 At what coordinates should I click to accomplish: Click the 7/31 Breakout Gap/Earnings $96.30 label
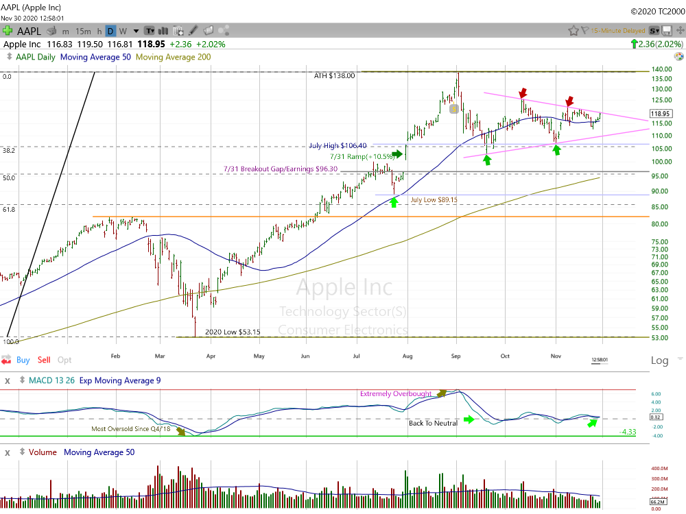pyautogui.click(x=281, y=169)
